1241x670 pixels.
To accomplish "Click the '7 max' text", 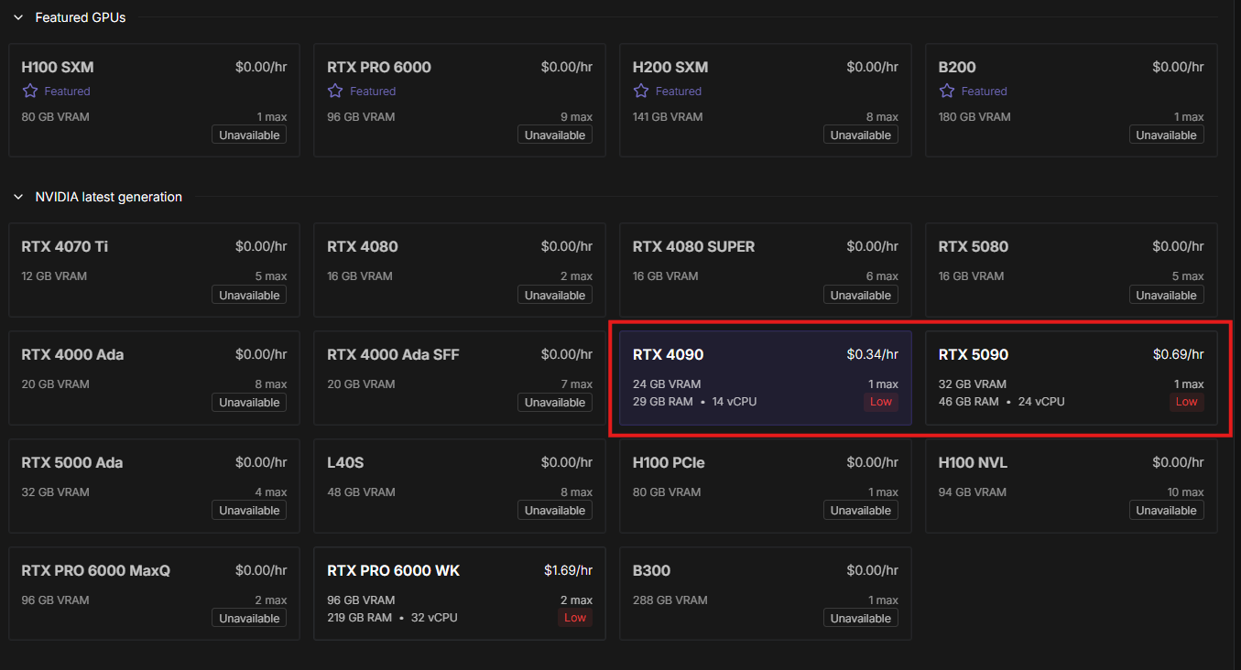I will (x=576, y=384).
